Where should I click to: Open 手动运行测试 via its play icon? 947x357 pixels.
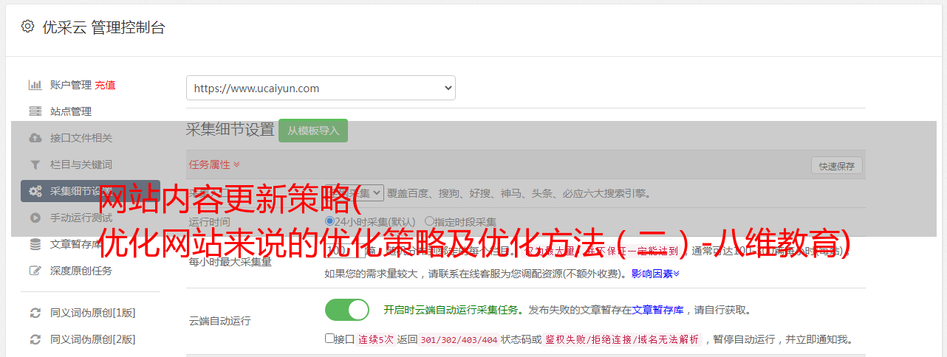[35, 218]
